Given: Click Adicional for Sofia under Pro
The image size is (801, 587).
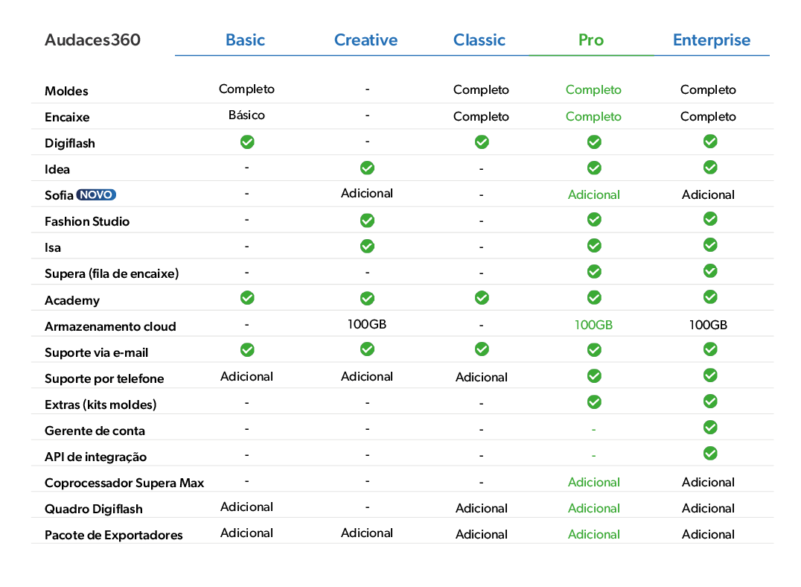Looking at the screenshot, I should (x=594, y=194).
